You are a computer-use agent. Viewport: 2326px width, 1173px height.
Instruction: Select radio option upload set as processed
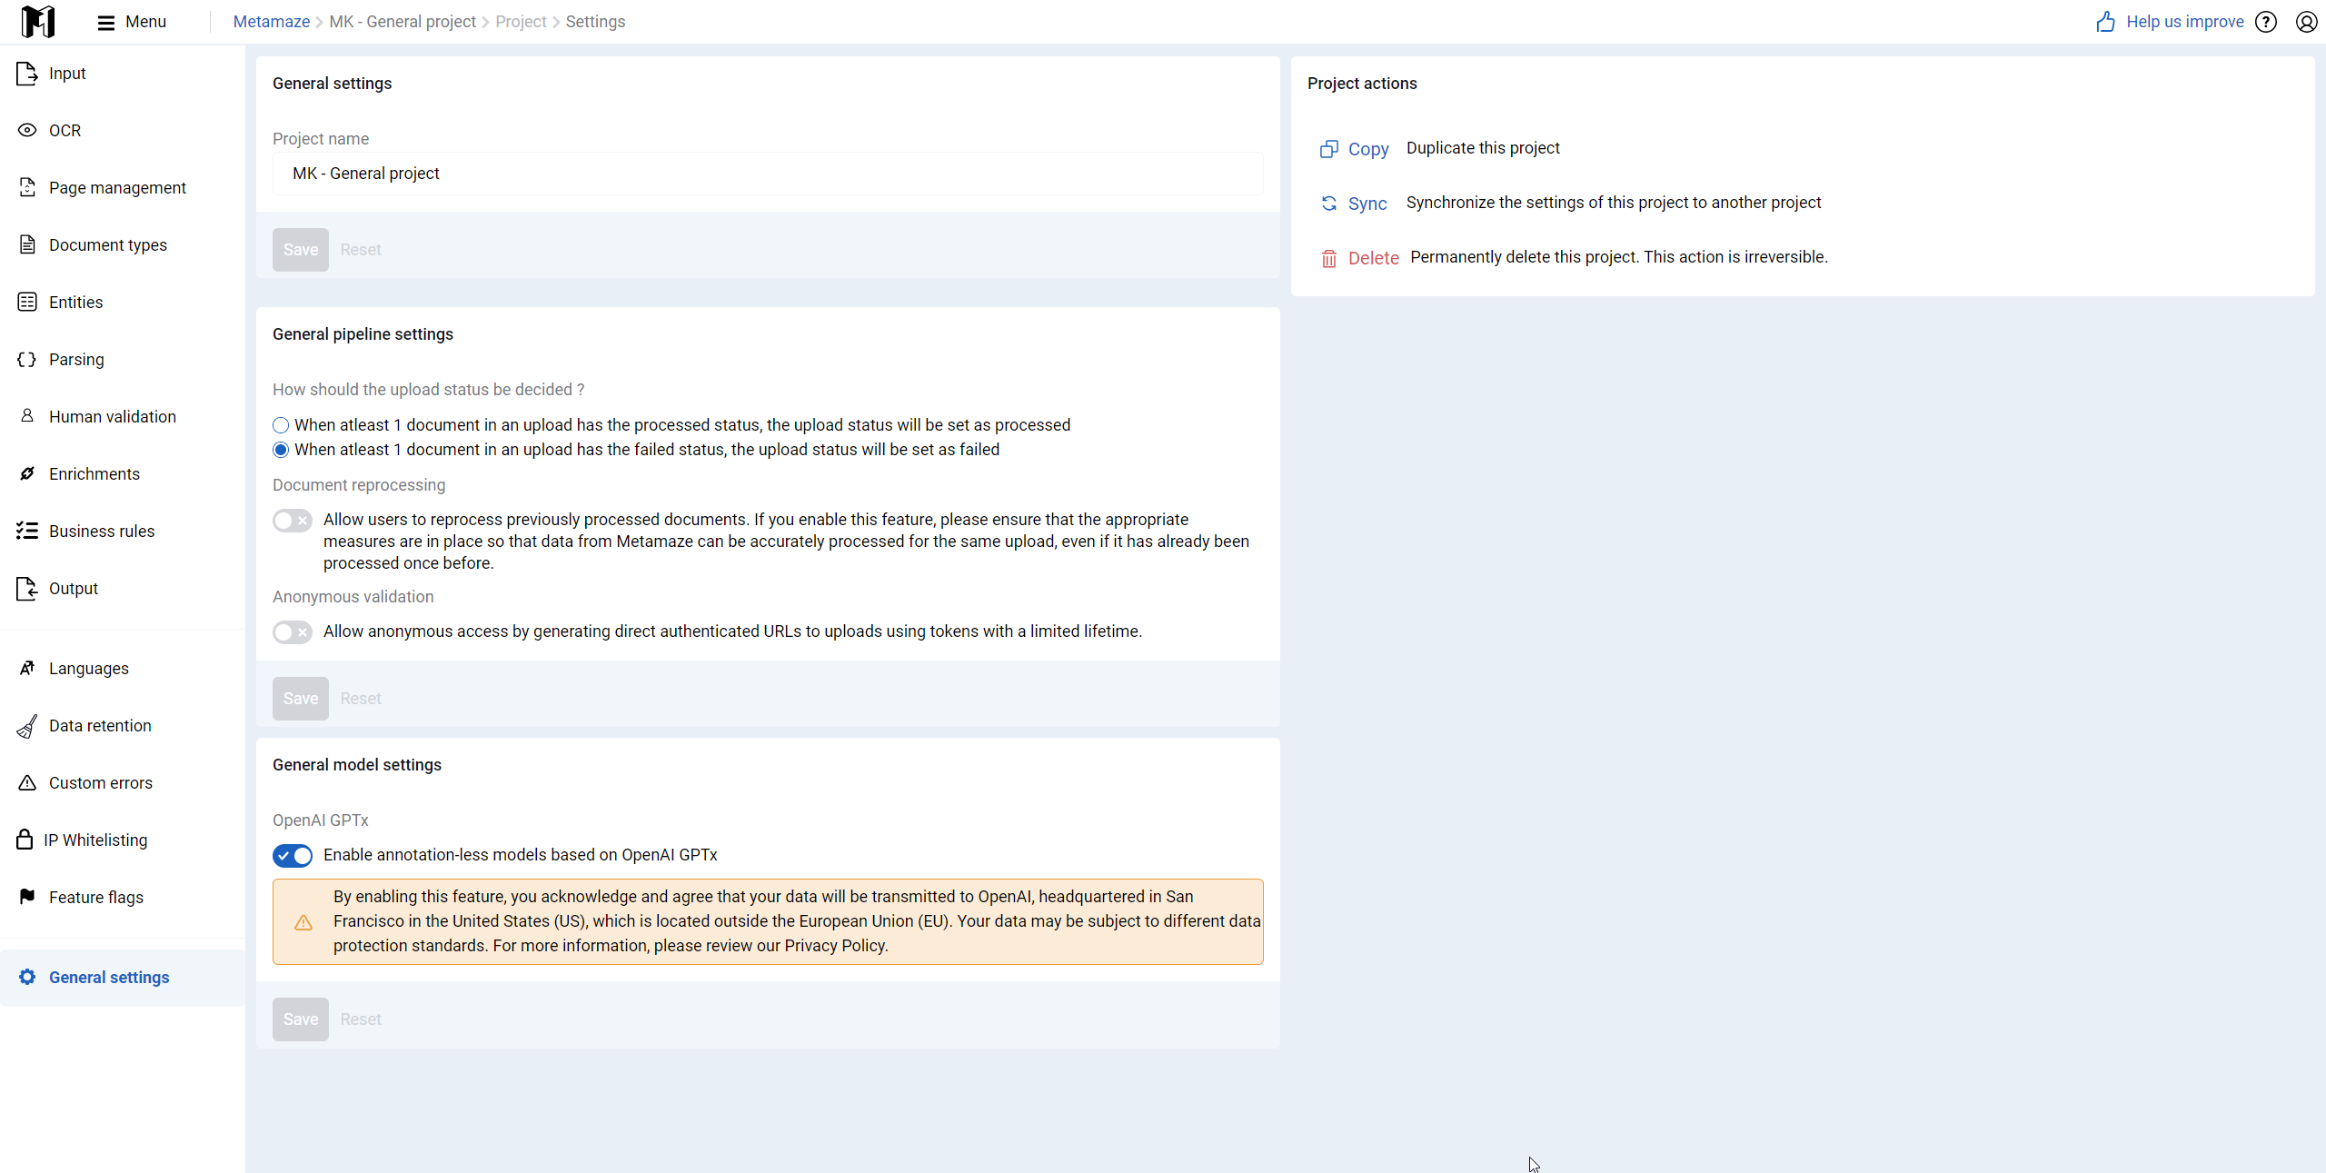pos(281,425)
